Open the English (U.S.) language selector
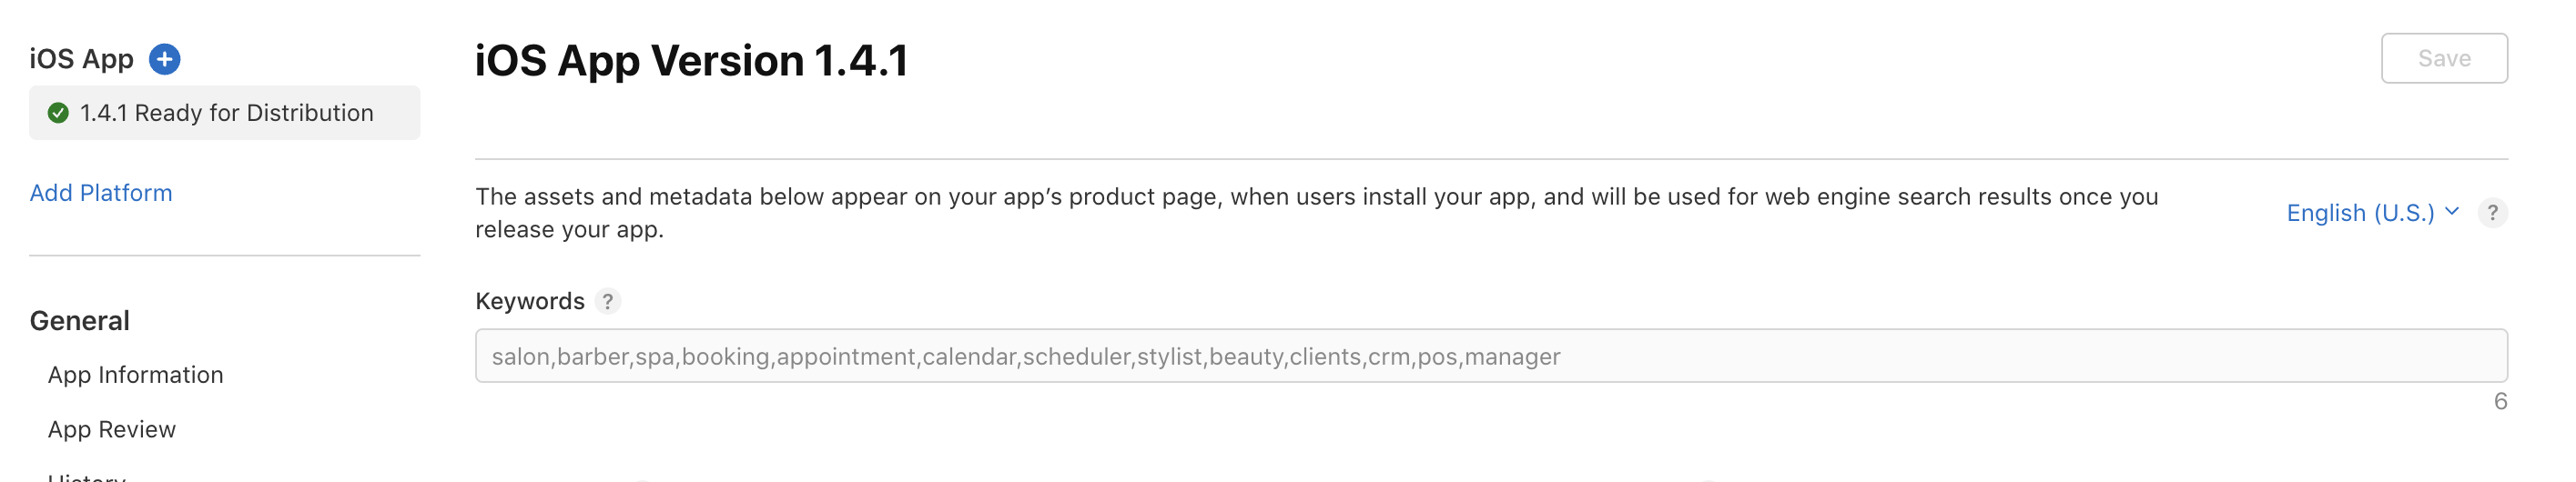The width and height of the screenshot is (2576, 482). coord(2372,213)
